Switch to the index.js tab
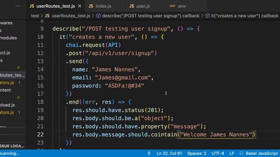Screen dimensions: 280x157 tap(103, 6)
